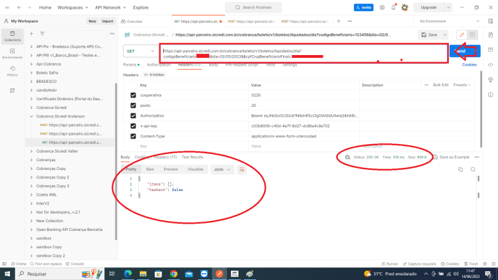Screen dimensions: 498x280
Task: Click the New button
Action: click(x=92, y=21)
